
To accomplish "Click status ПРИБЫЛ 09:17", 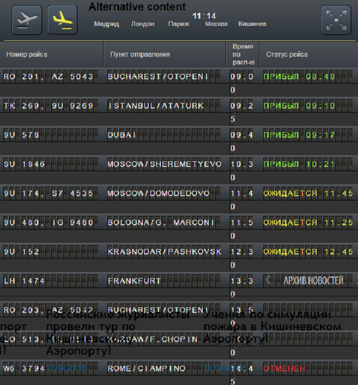I will 299,135.
